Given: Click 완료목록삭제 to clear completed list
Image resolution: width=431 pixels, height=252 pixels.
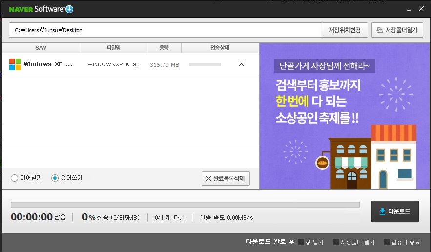Looking at the screenshot, I should tap(226, 179).
